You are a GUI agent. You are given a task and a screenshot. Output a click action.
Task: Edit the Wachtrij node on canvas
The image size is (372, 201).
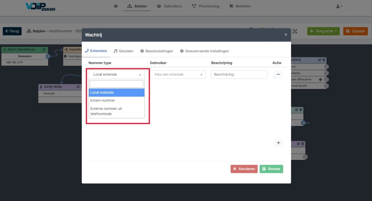pyautogui.click(x=319, y=60)
